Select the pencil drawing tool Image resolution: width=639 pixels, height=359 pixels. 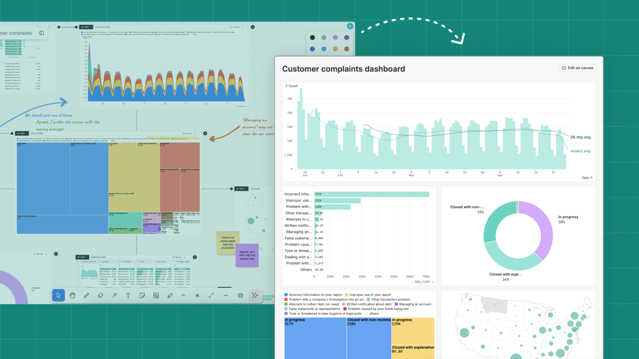coord(86,295)
